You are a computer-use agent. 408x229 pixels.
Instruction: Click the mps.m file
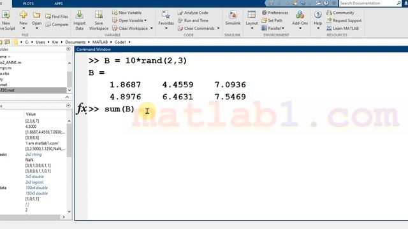click(6, 68)
